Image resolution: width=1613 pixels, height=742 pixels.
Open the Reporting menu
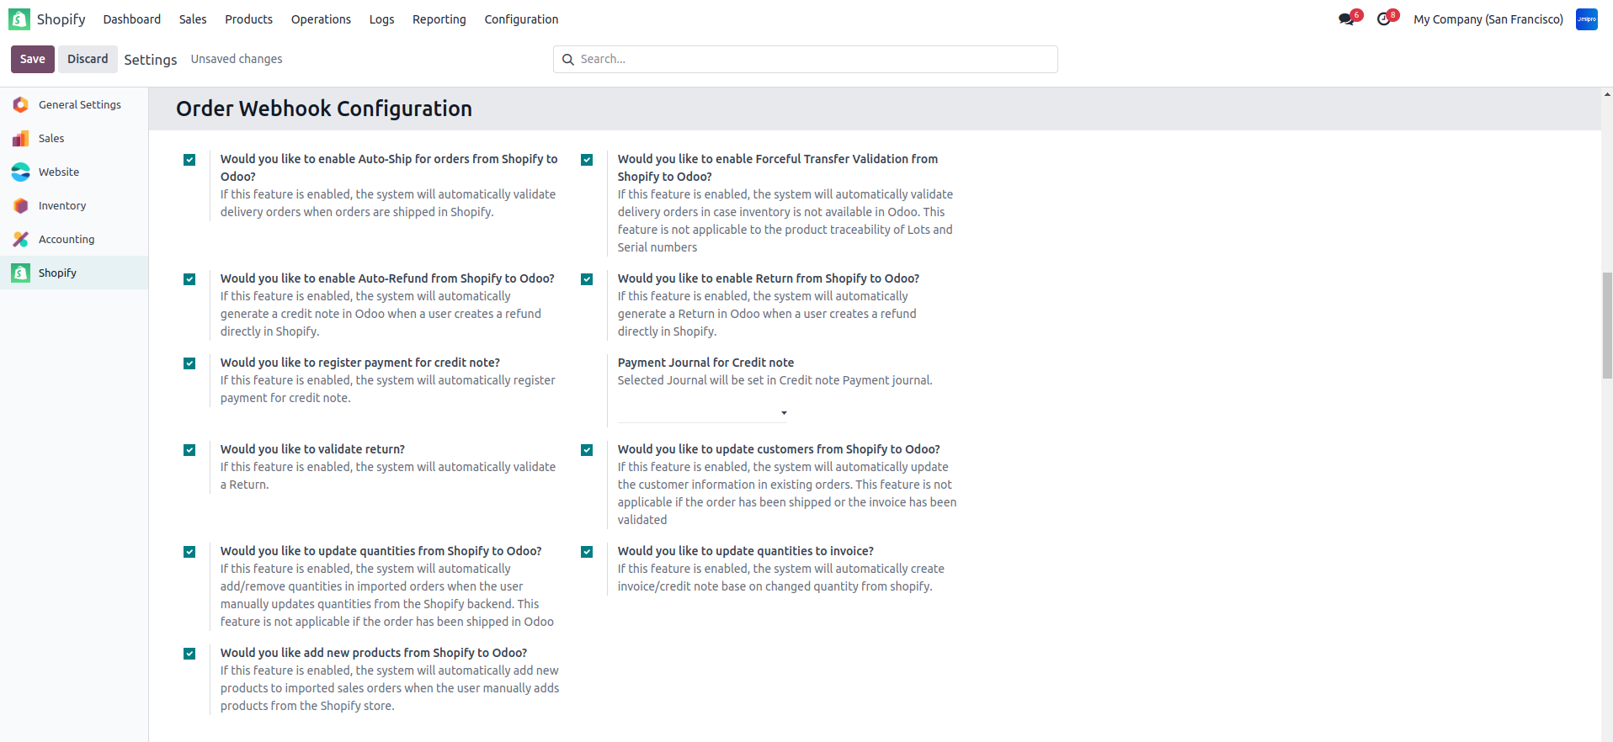439,19
